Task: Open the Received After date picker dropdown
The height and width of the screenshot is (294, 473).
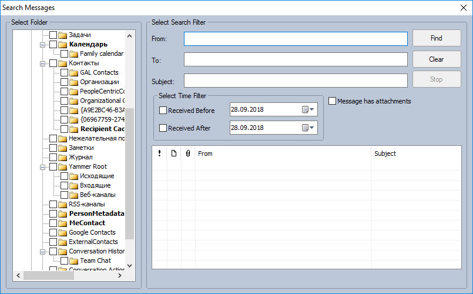Action: point(308,128)
